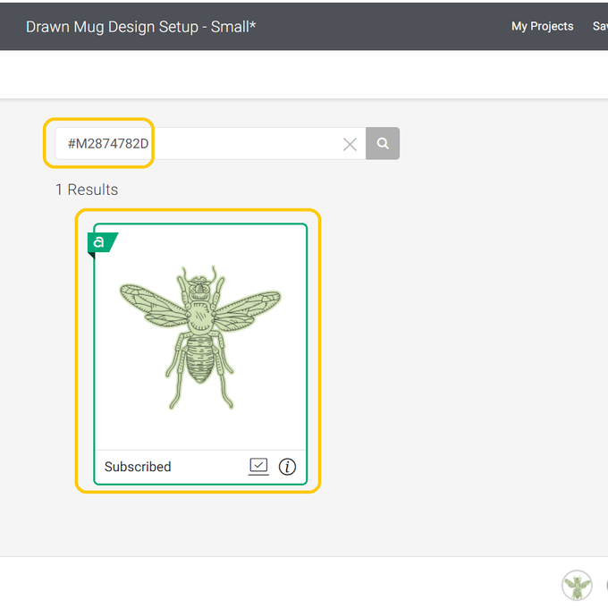Click the card footer between Subscribed and checkmark
The image size is (608, 608).
pyautogui.click(x=210, y=467)
